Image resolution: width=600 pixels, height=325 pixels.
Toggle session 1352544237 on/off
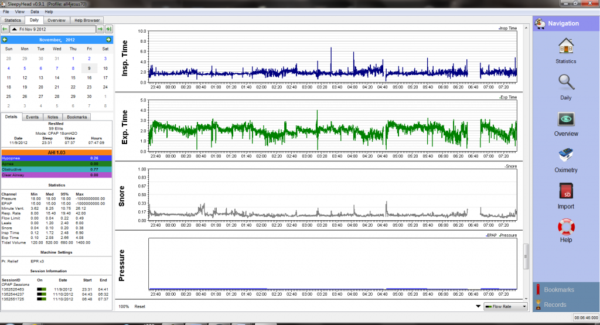click(x=42, y=295)
